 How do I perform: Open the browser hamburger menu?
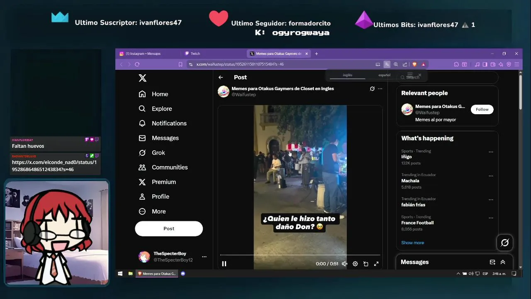click(516, 64)
